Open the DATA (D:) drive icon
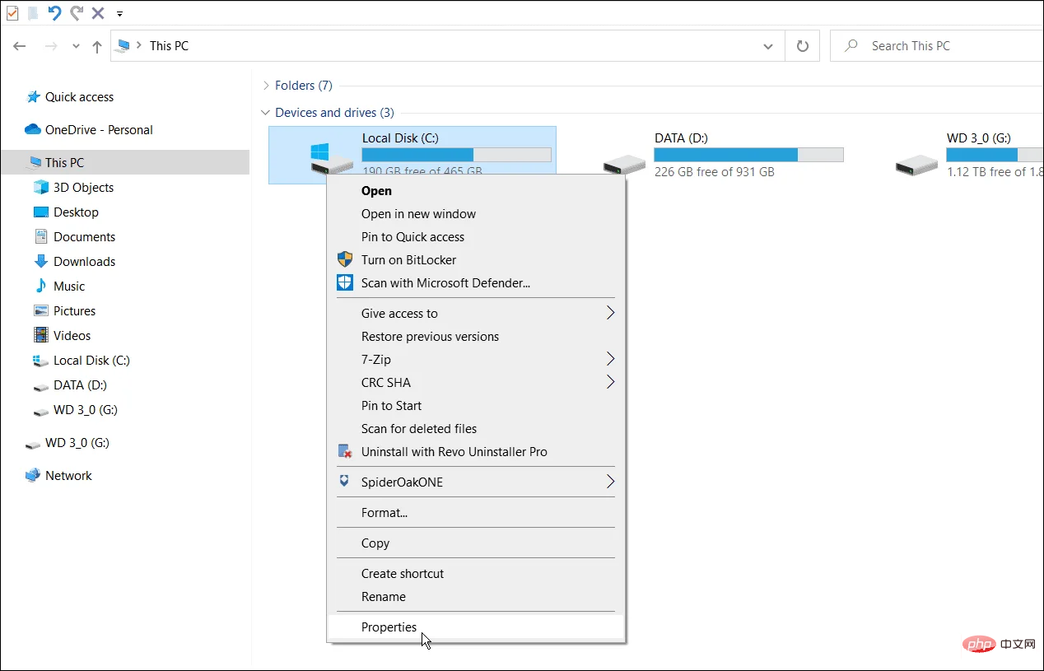1044x671 pixels. click(623, 163)
